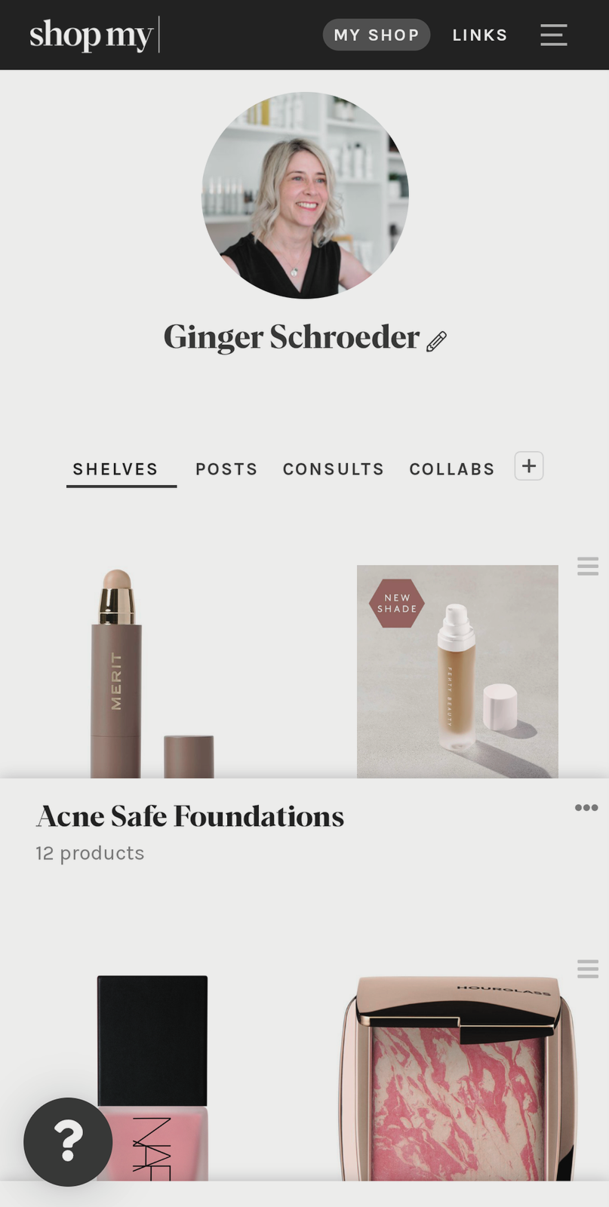The image size is (609, 1207).
Task: Click the pencil icon to edit name
Action: click(x=436, y=341)
